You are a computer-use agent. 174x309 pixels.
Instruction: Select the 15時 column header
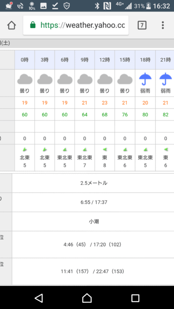pos(125,60)
